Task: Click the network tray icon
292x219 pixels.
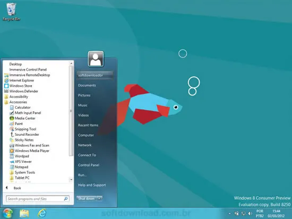Action: 243,213
